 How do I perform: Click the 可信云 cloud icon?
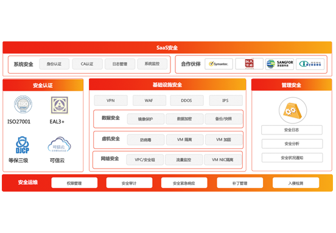tap(59, 144)
